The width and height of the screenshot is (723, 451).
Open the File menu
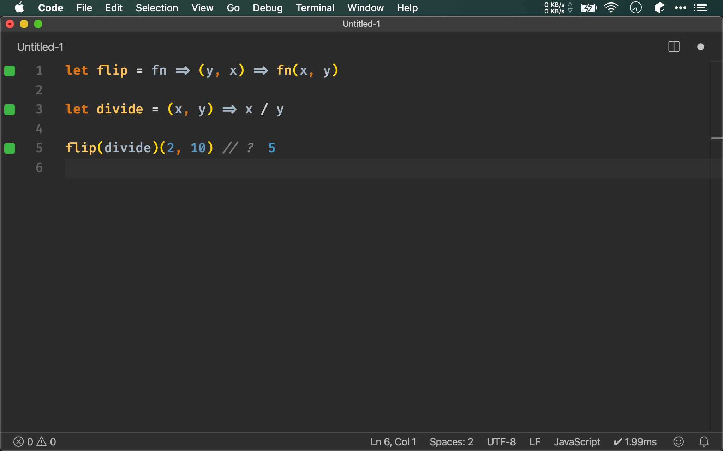(x=84, y=8)
